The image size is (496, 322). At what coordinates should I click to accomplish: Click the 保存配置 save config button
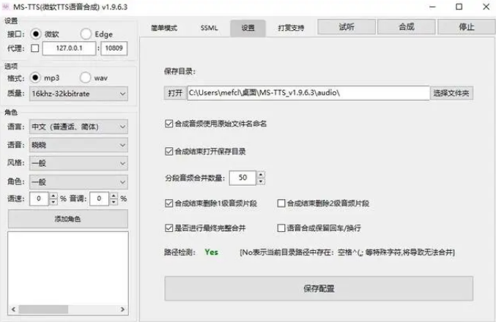click(319, 288)
